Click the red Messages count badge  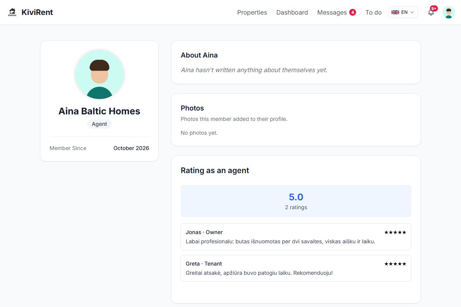tap(352, 12)
